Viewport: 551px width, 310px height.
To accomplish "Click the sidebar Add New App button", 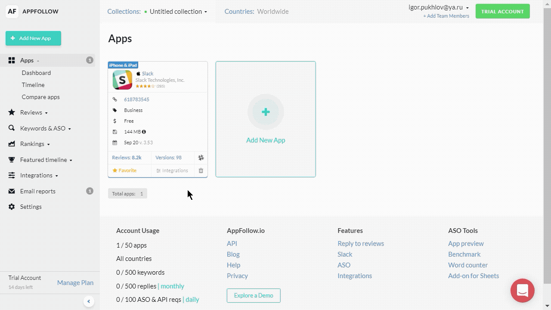I will tap(33, 38).
